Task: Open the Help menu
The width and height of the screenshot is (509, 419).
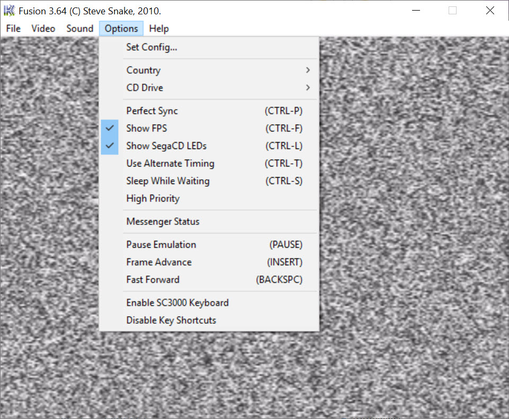Action: point(159,29)
